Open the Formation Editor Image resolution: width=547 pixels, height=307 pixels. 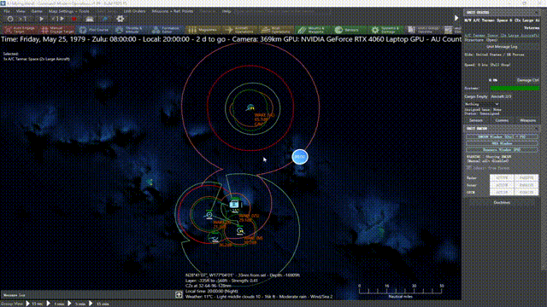tap(168, 30)
